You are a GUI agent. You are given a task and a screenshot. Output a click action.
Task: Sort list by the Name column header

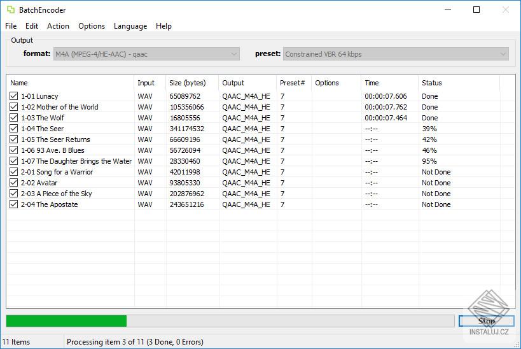tap(70, 83)
